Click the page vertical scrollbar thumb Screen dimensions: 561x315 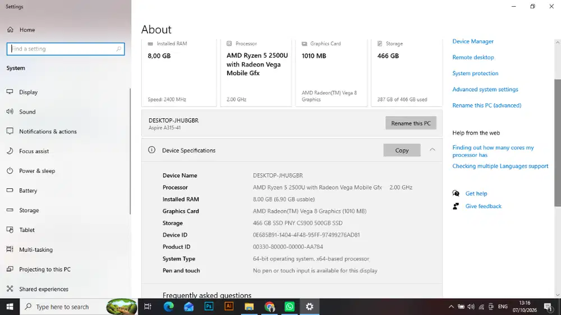pyautogui.click(x=558, y=142)
